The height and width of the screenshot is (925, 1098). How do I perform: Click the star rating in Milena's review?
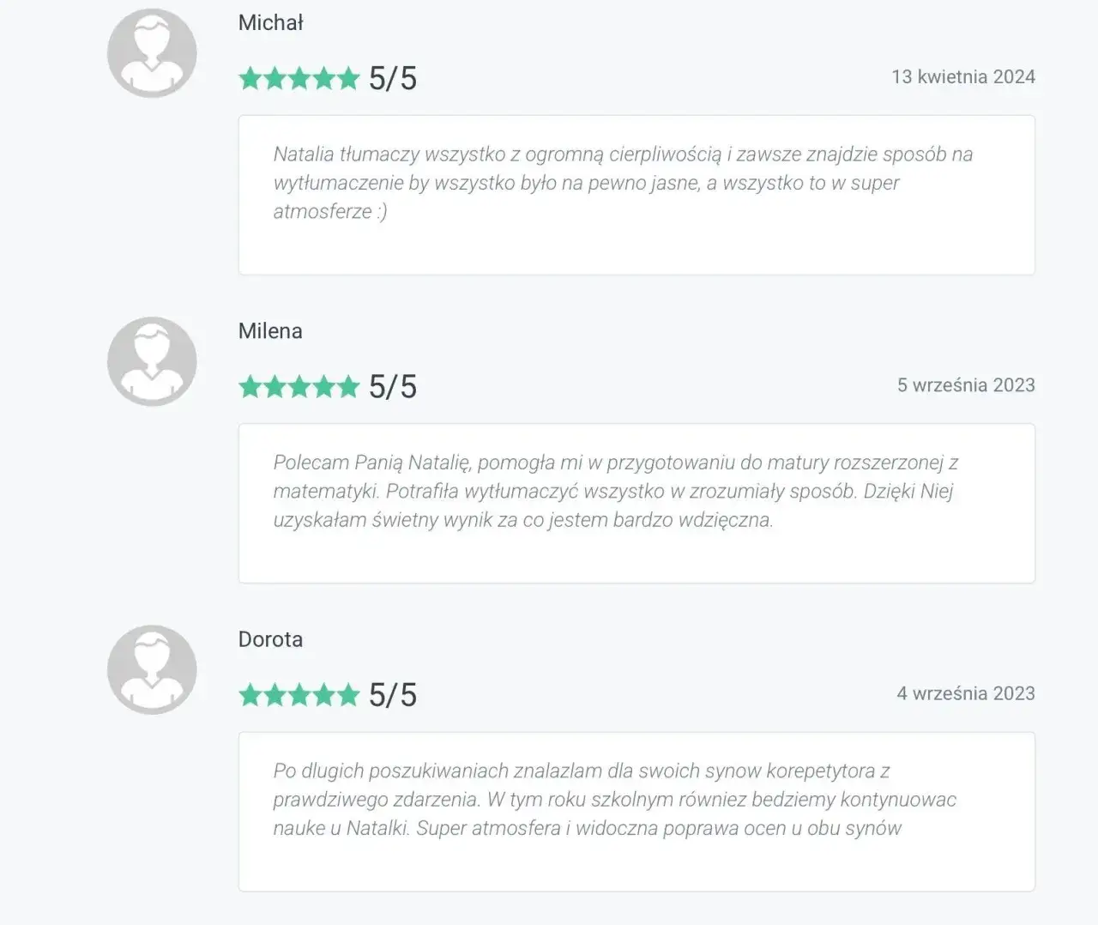pos(299,387)
